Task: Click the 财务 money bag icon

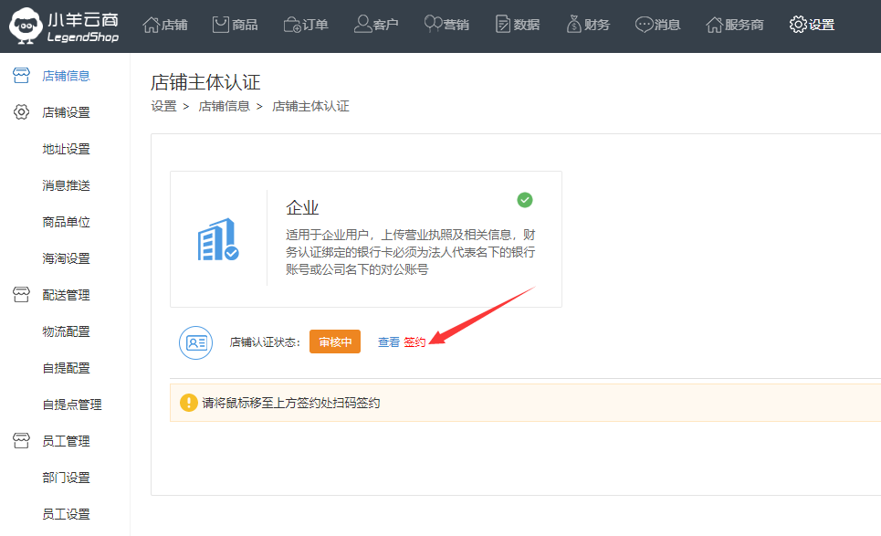Action: 573,25
